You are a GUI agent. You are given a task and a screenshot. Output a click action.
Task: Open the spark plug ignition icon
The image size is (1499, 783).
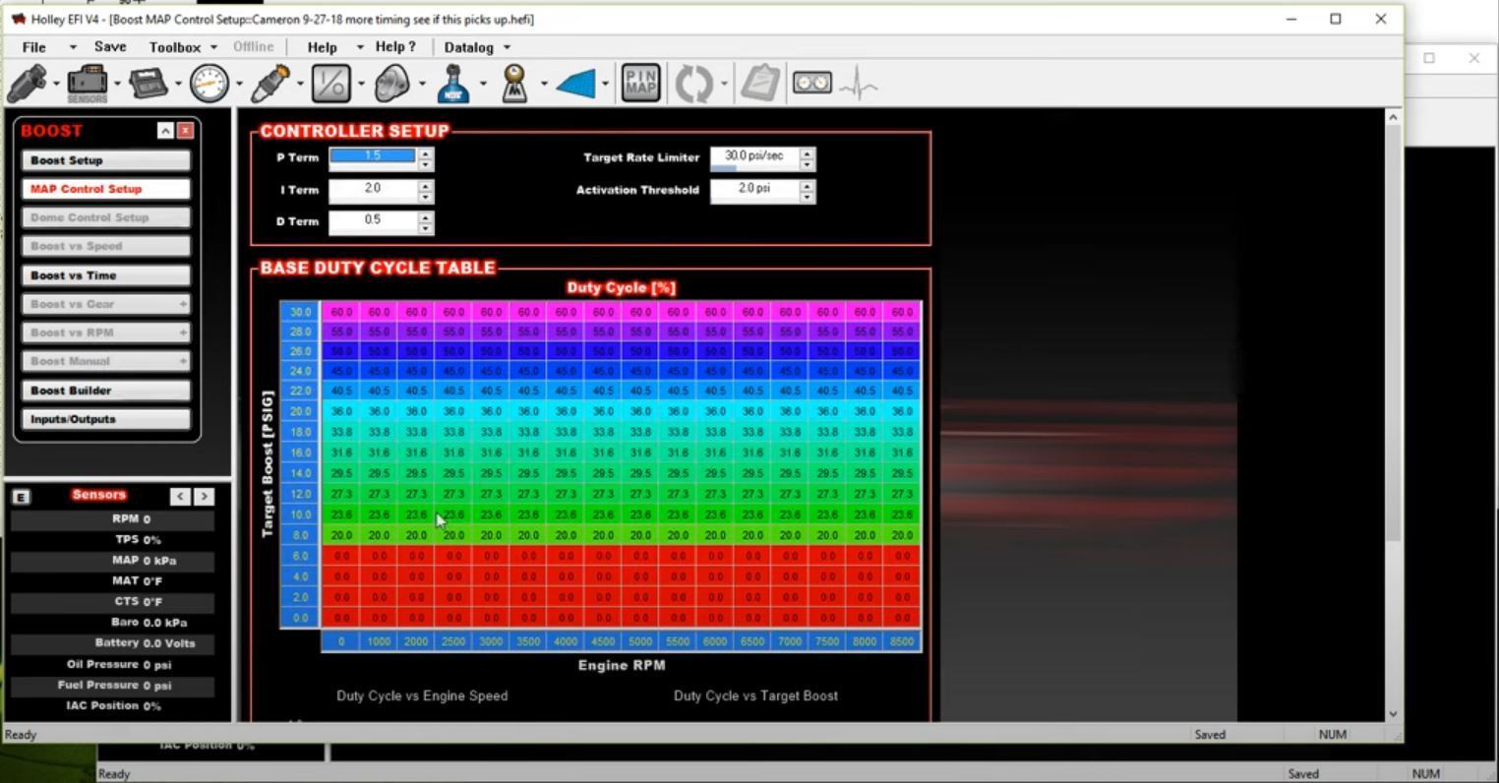[270, 84]
